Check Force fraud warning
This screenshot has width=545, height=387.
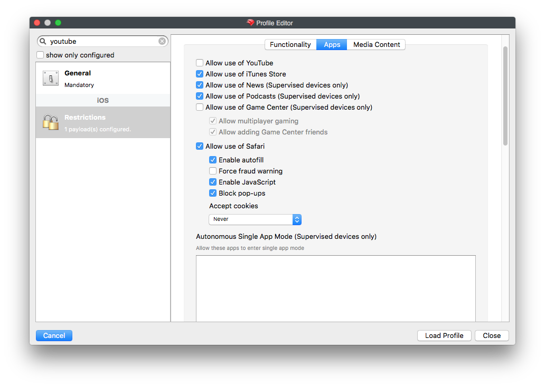click(213, 171)
